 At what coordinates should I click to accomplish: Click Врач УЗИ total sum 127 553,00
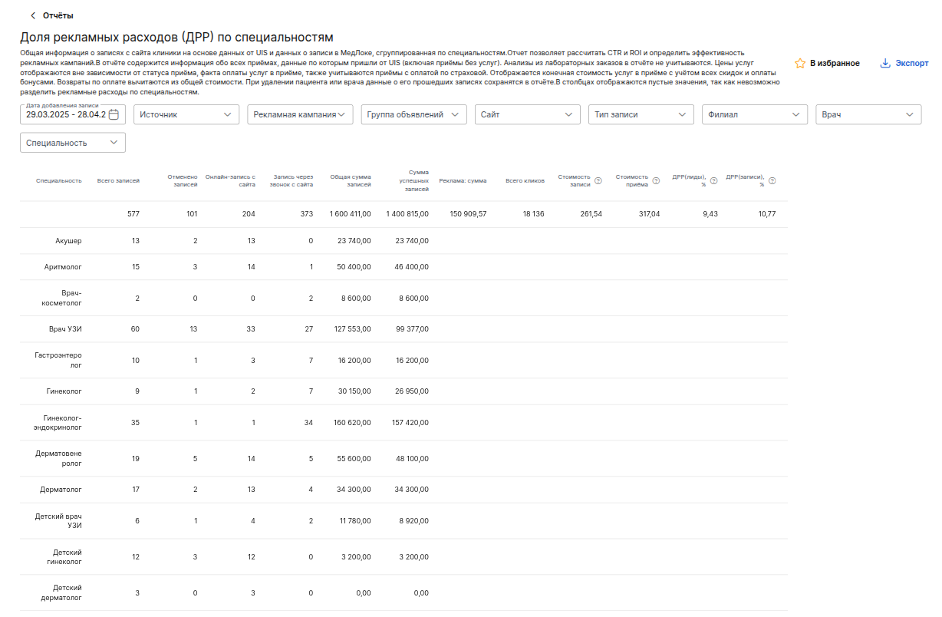pos(354,329)
